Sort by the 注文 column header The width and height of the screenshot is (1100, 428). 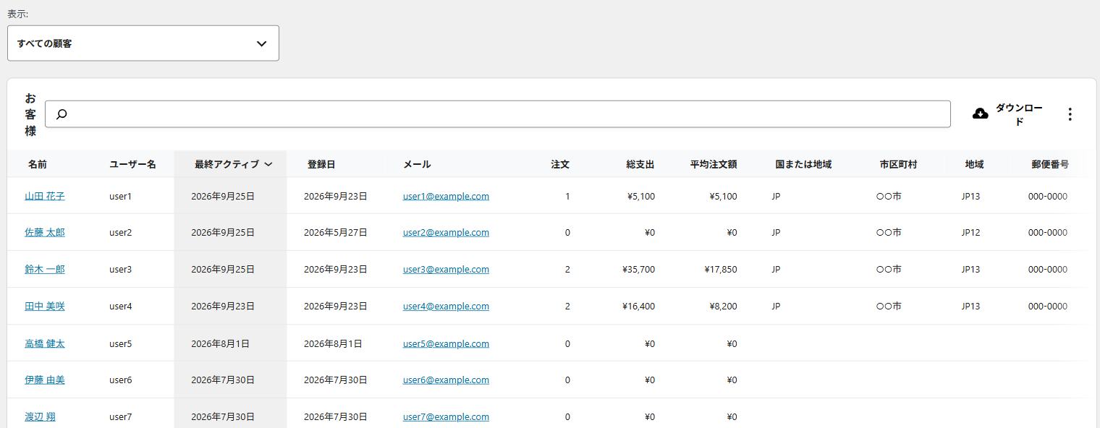coord(560,164)
